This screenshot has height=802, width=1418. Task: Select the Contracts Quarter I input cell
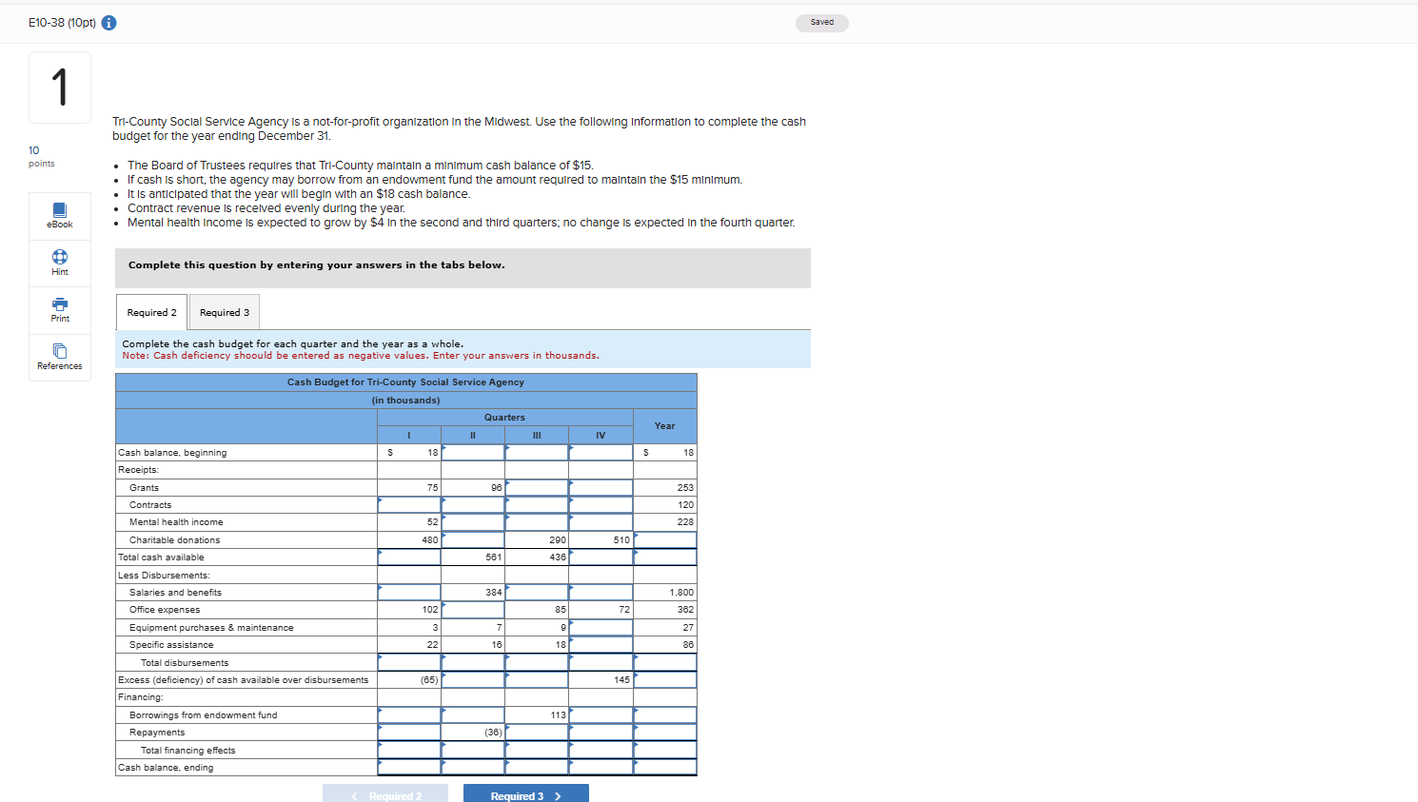[x=409, y=505]
